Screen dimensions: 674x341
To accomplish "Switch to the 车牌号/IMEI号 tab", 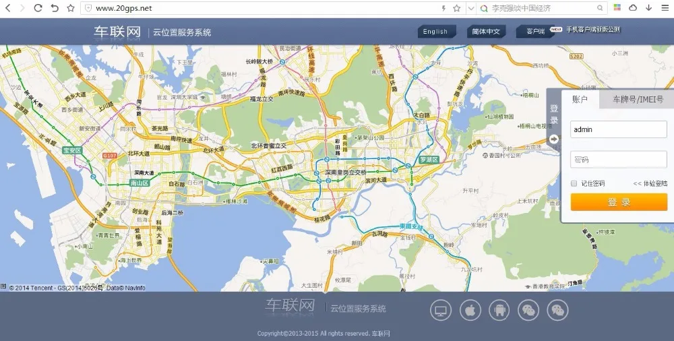I will (x=638, y=99).
